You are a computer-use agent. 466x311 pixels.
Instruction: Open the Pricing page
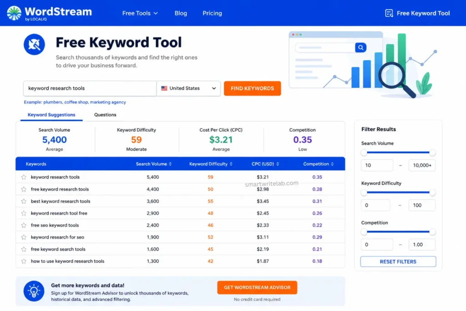(x=212, y=13)
